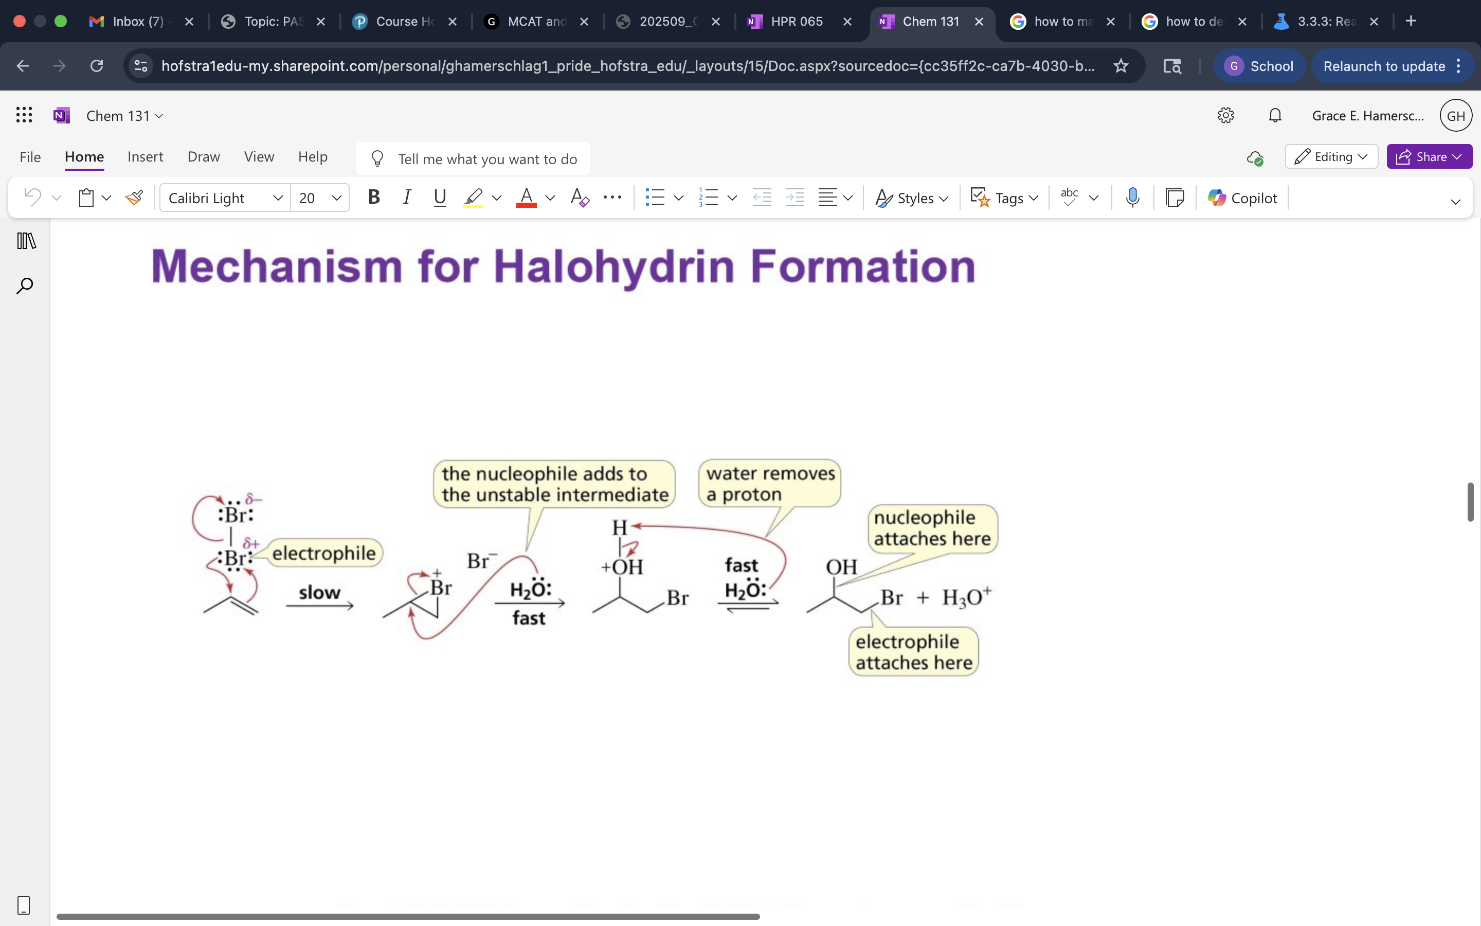Click the Format Painter icon

(134, 198)
